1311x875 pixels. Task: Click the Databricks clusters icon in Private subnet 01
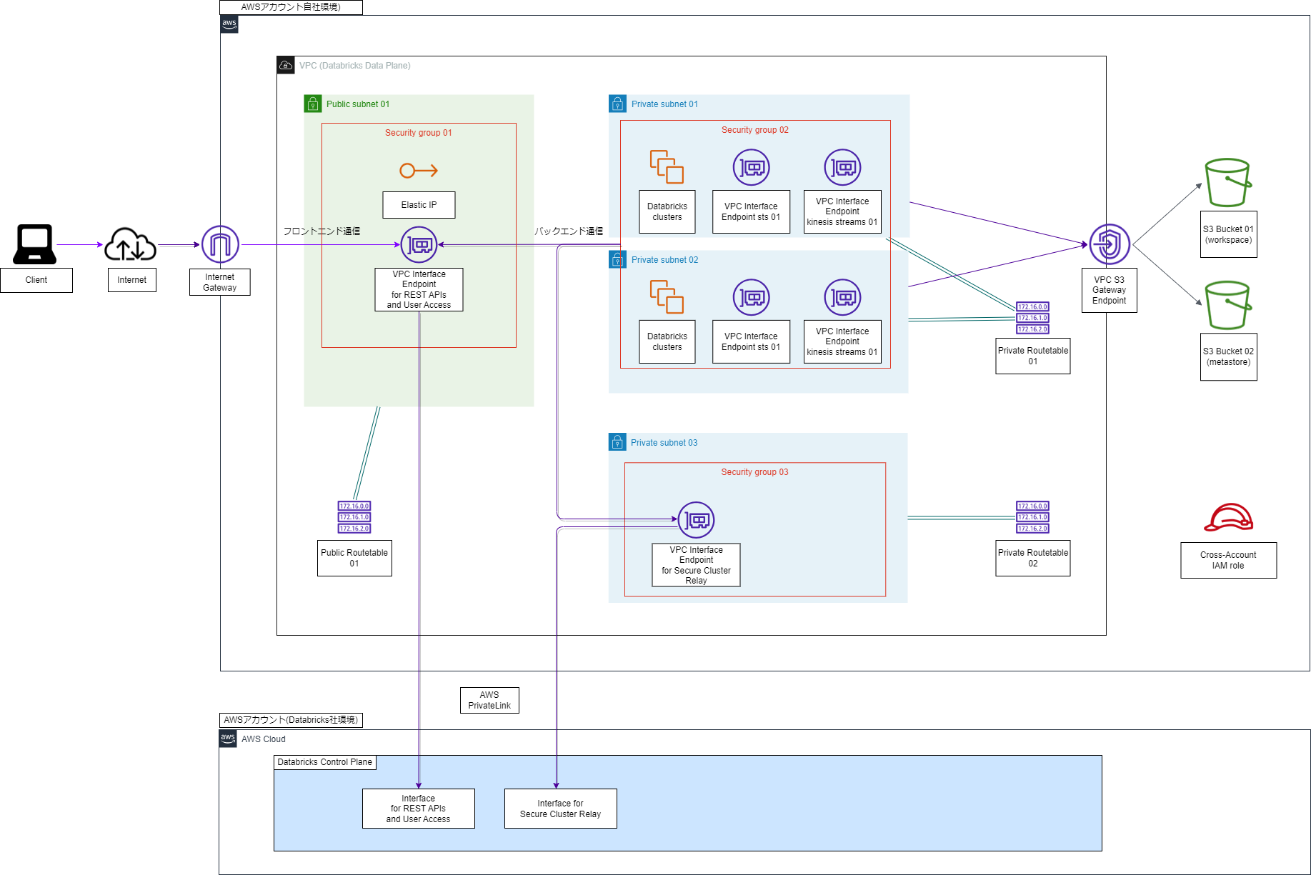point(666,166)
